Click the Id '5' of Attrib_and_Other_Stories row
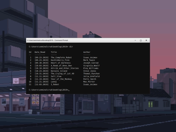 pyautogui.click(x=31, y=68)
